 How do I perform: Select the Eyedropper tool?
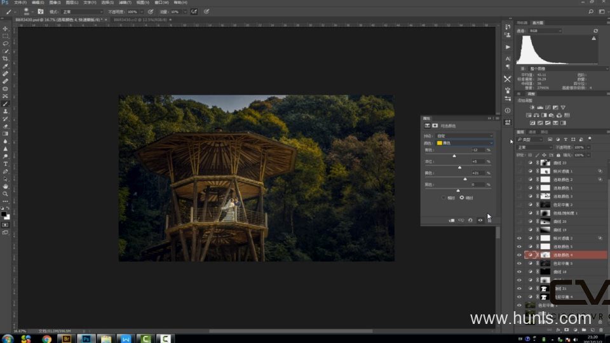pyautogui.click(x=5, y=66)
